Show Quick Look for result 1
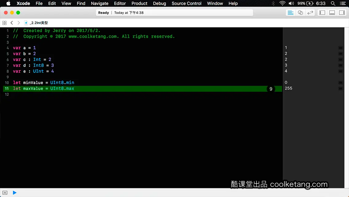 coord(340,48)
